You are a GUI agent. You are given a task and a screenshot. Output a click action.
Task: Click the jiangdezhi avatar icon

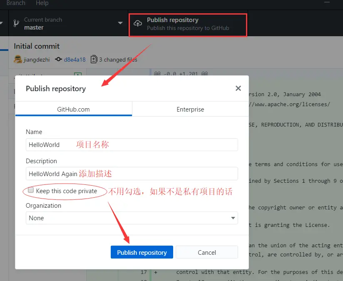(x=18, y=59)
